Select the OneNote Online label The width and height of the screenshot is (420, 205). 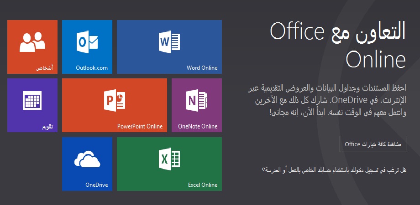point(198,126)
